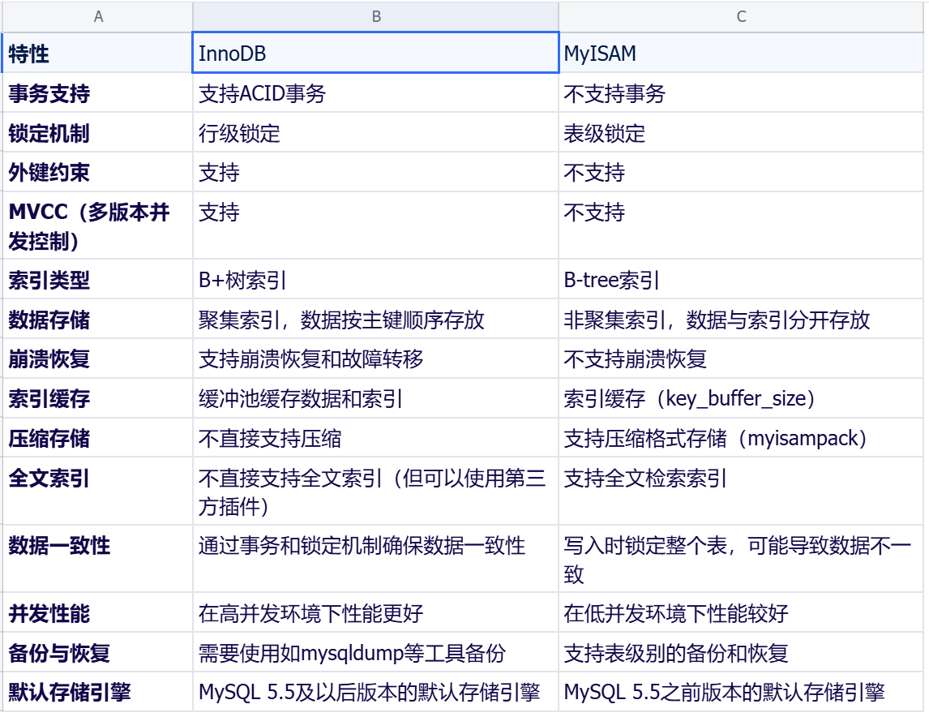Screen dimensions: 929x717
Task: Select InnoDB "支持" in 外键约束 row
Action: [375, 173]
